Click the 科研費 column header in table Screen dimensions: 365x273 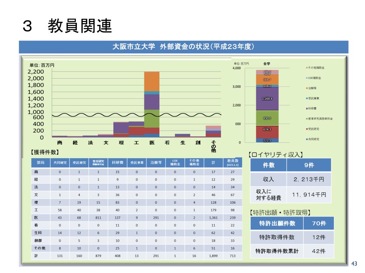tap(118, 162)
